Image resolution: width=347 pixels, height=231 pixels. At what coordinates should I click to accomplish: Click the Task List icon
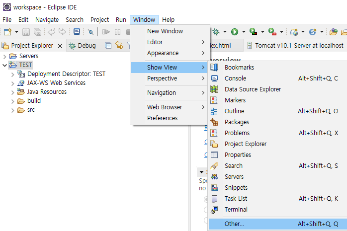(214, 199)
